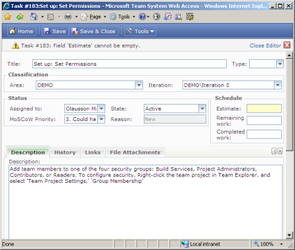Click the round X toolbar icon next to Help
295x250 pixels.
(156, 16)
